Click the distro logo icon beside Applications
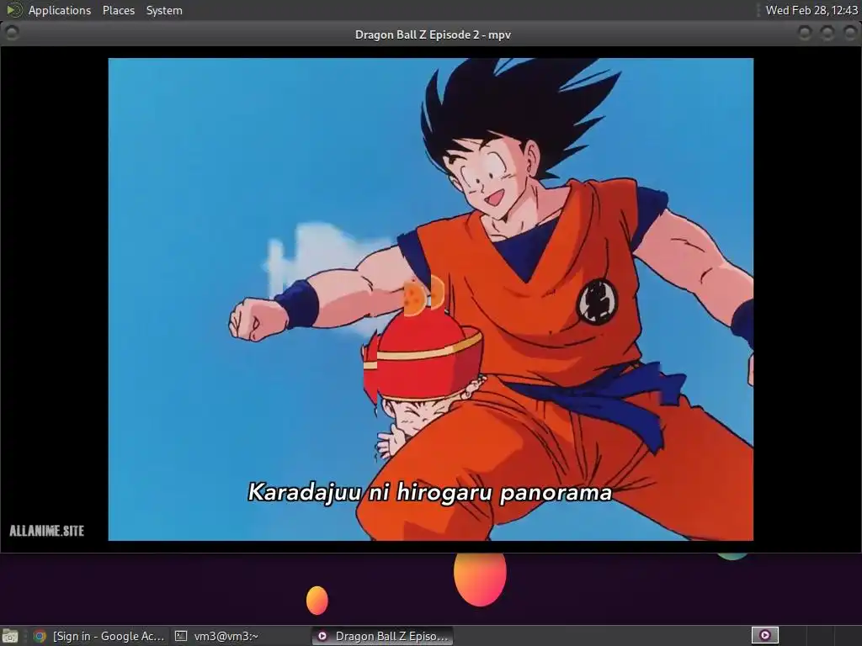The width and height of the screenshot is (862, 646). [x=13, y=10]
